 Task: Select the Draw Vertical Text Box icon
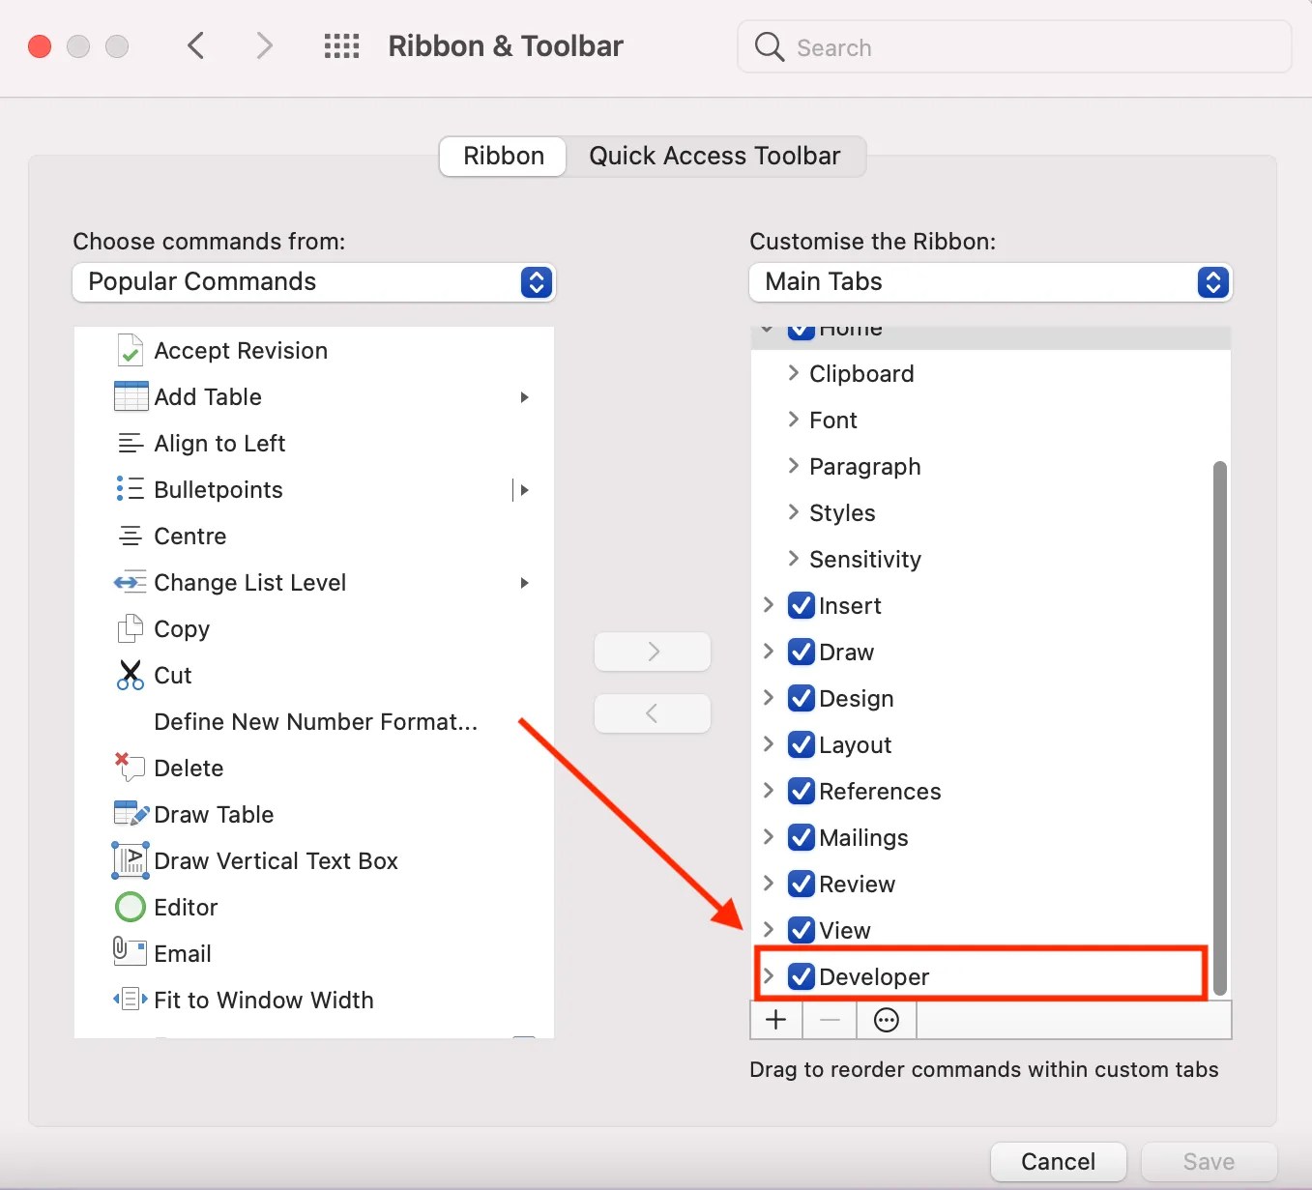click(130, 859)
